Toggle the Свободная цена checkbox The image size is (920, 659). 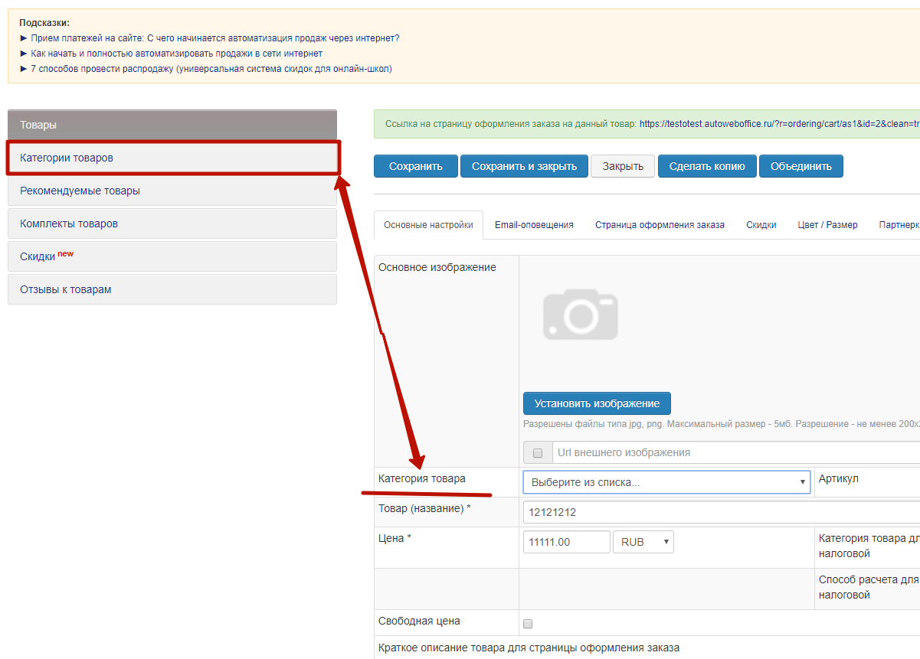[527, 624]
